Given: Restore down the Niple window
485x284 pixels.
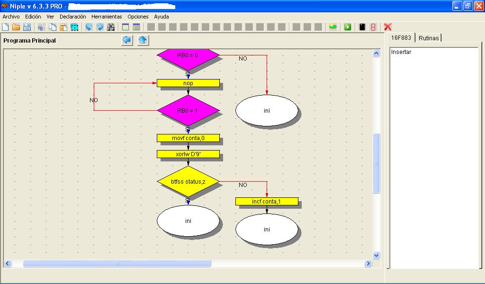Looking at the screenshot, I should point(467,6).
